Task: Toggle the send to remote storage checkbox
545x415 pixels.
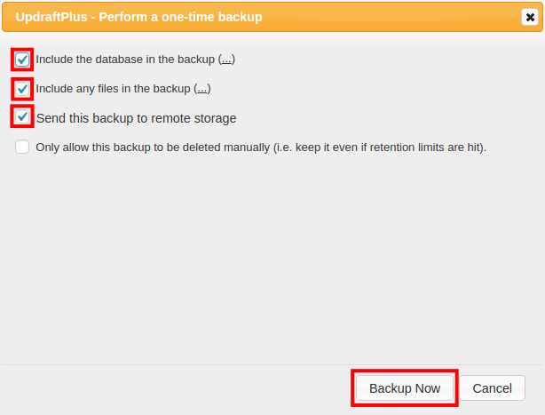Action: [22, 117]
